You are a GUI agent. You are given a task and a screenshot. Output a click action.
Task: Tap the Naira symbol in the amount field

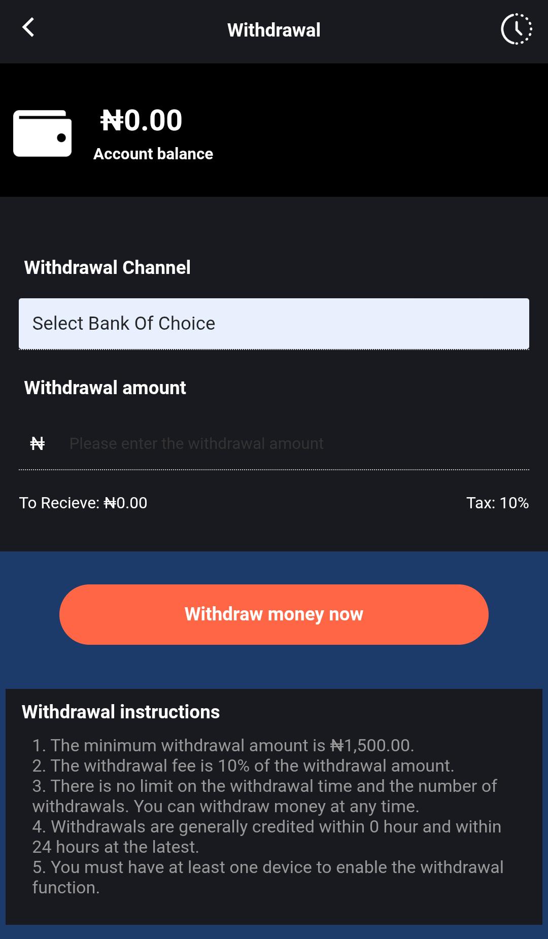36,443
